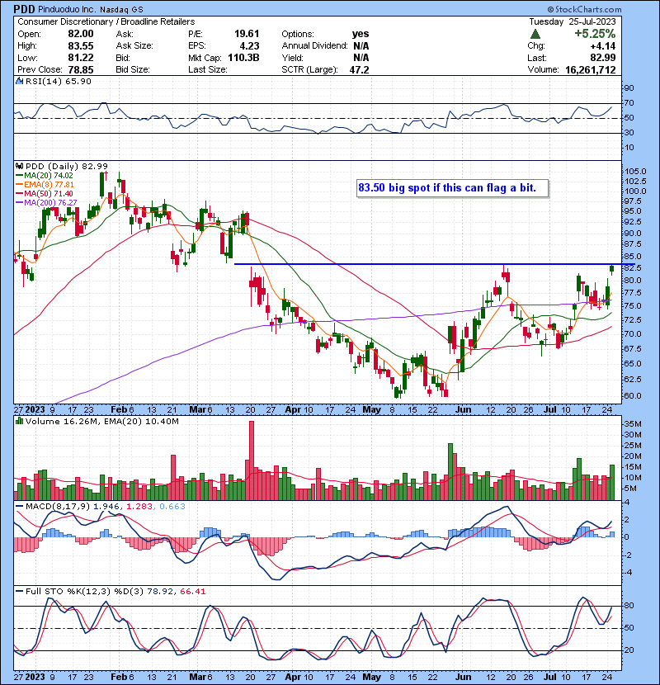Click the last green candlestick near 82.99
Image resolution: width=660 pixels, height=685 pixels.
(x=612, y=269)
